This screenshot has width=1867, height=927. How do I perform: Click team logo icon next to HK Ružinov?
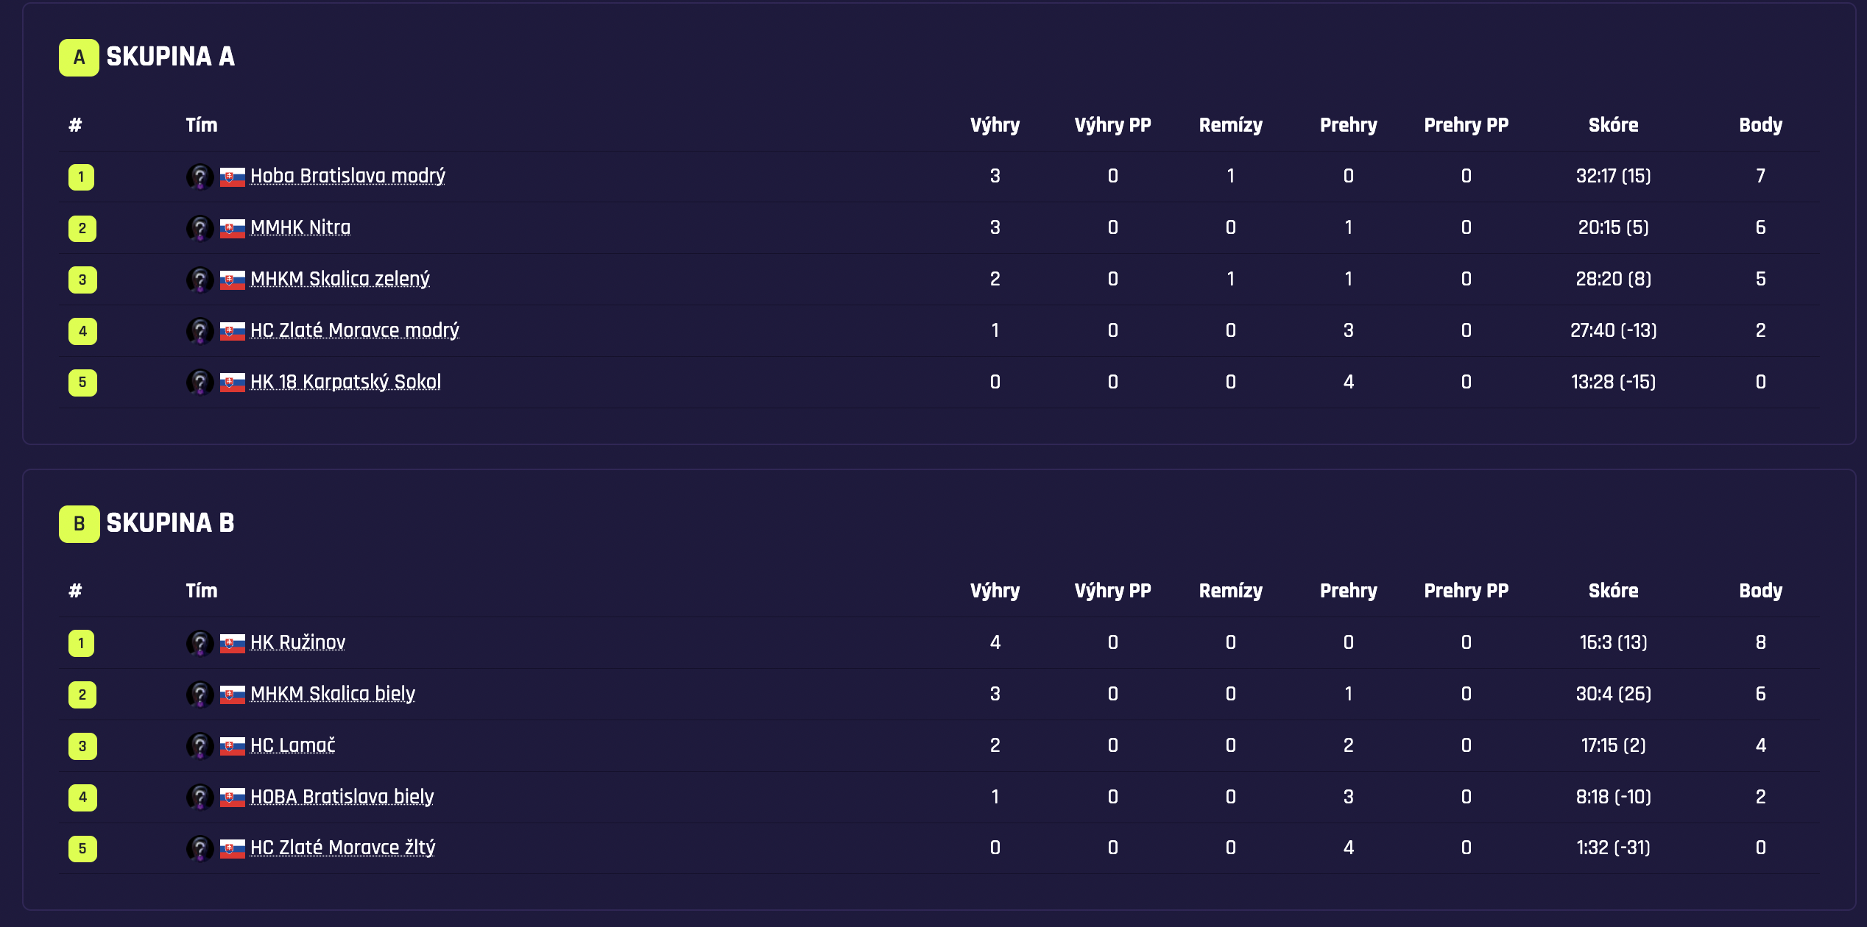pos(200,643)
